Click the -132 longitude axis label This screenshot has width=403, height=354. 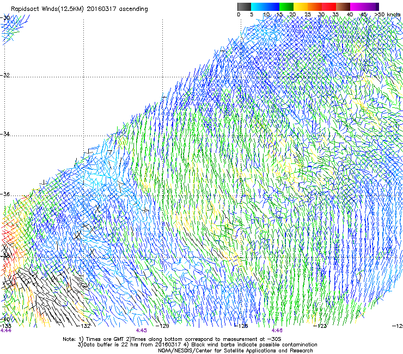click(84, 326)
